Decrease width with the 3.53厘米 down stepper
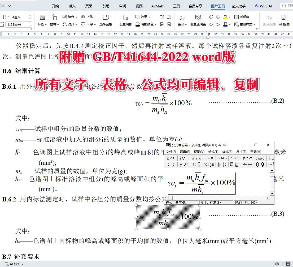 pos(30,26)
